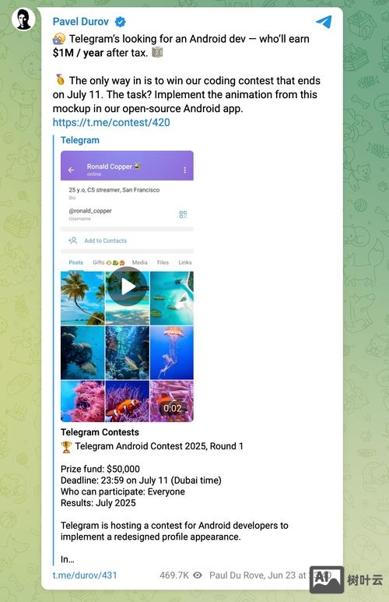Screen dimensions: 389x602
Task: Click the jellyfish photo thumbnail
Action: coord(172,353)
